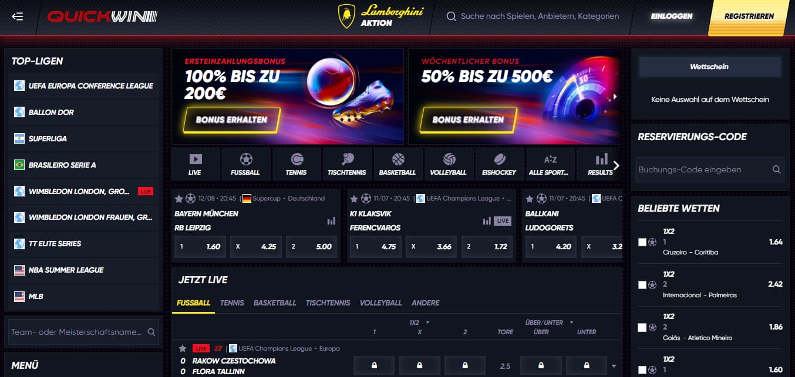The height and width of the screenshot is (377, 795).
Task: Collapse sidebar with the back-arrow menu icon
Action: [18, 16]
